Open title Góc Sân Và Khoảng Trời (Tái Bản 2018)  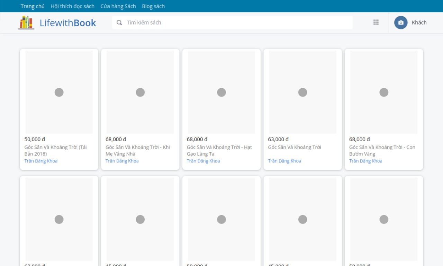[55, 150]
